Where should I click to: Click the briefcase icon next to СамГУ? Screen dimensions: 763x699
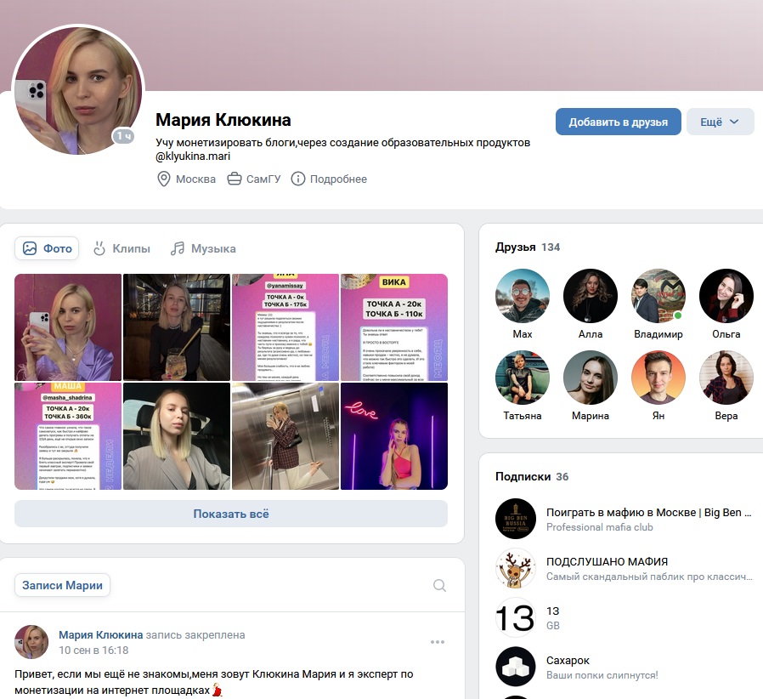[x=234, y=179]
